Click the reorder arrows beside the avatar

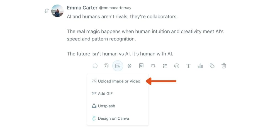[x=47, y=11]
